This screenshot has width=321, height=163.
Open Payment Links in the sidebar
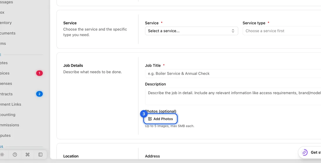(11, 104)
